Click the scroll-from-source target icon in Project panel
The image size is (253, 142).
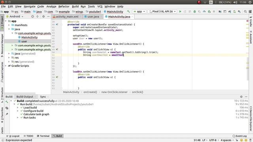point(32,17)
